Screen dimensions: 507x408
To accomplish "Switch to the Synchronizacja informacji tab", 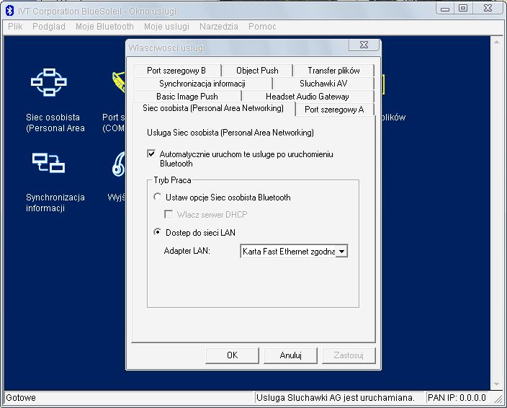I will pos(202,84).
